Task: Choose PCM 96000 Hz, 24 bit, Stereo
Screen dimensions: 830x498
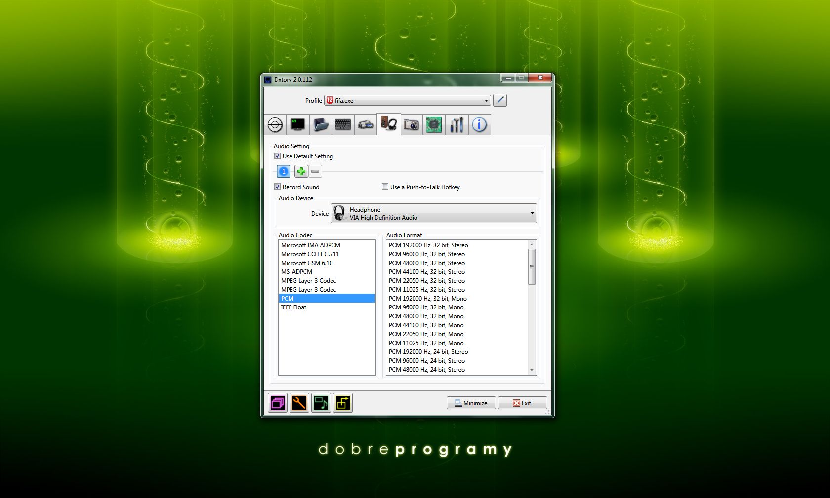Action: coord(457,360)
